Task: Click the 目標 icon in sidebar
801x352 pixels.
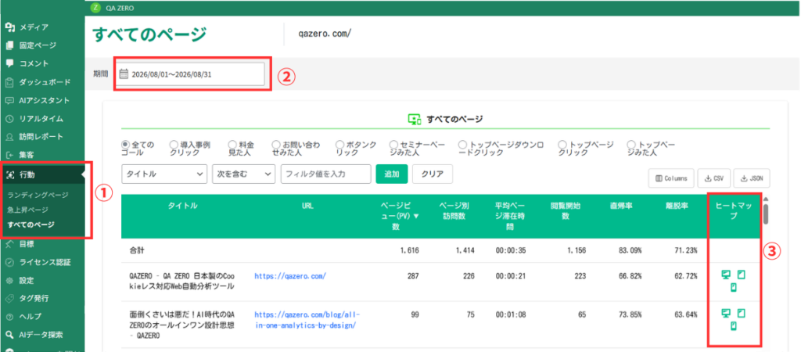Action: pyautogui.click(x=9, y=244)
